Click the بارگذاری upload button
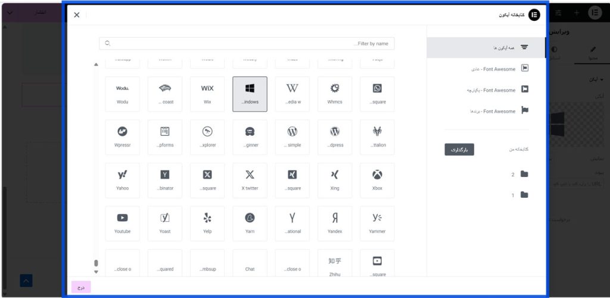 [x=459, y=150]
